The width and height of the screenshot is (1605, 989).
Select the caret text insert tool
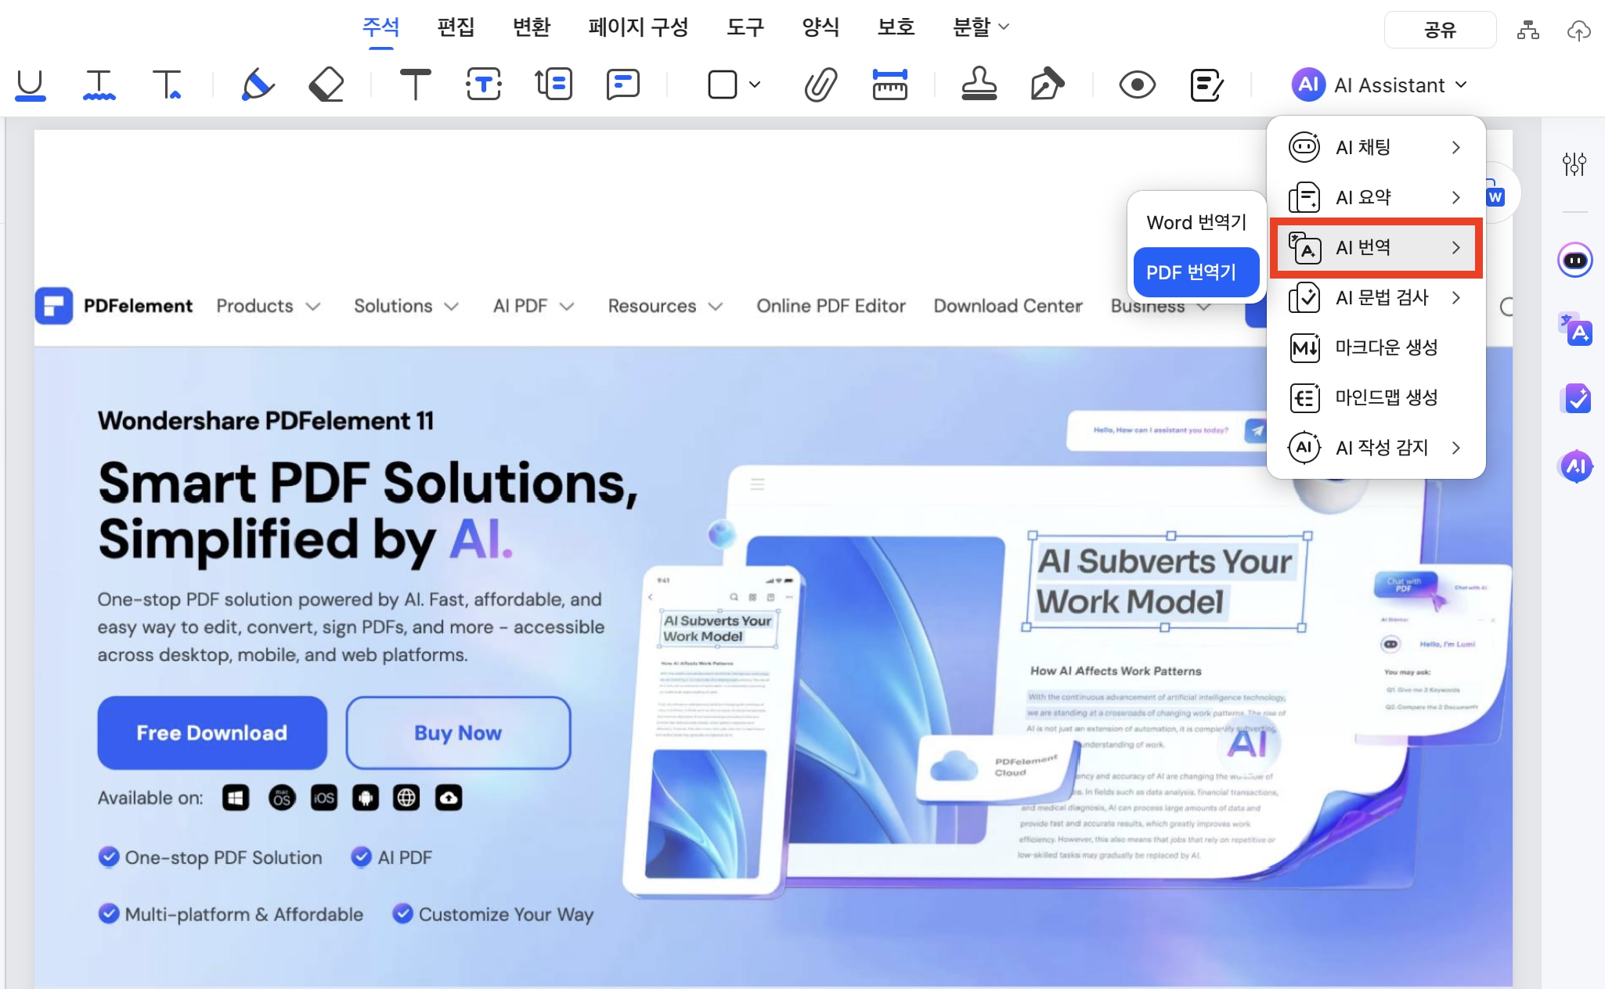click(x=167, y=85)
